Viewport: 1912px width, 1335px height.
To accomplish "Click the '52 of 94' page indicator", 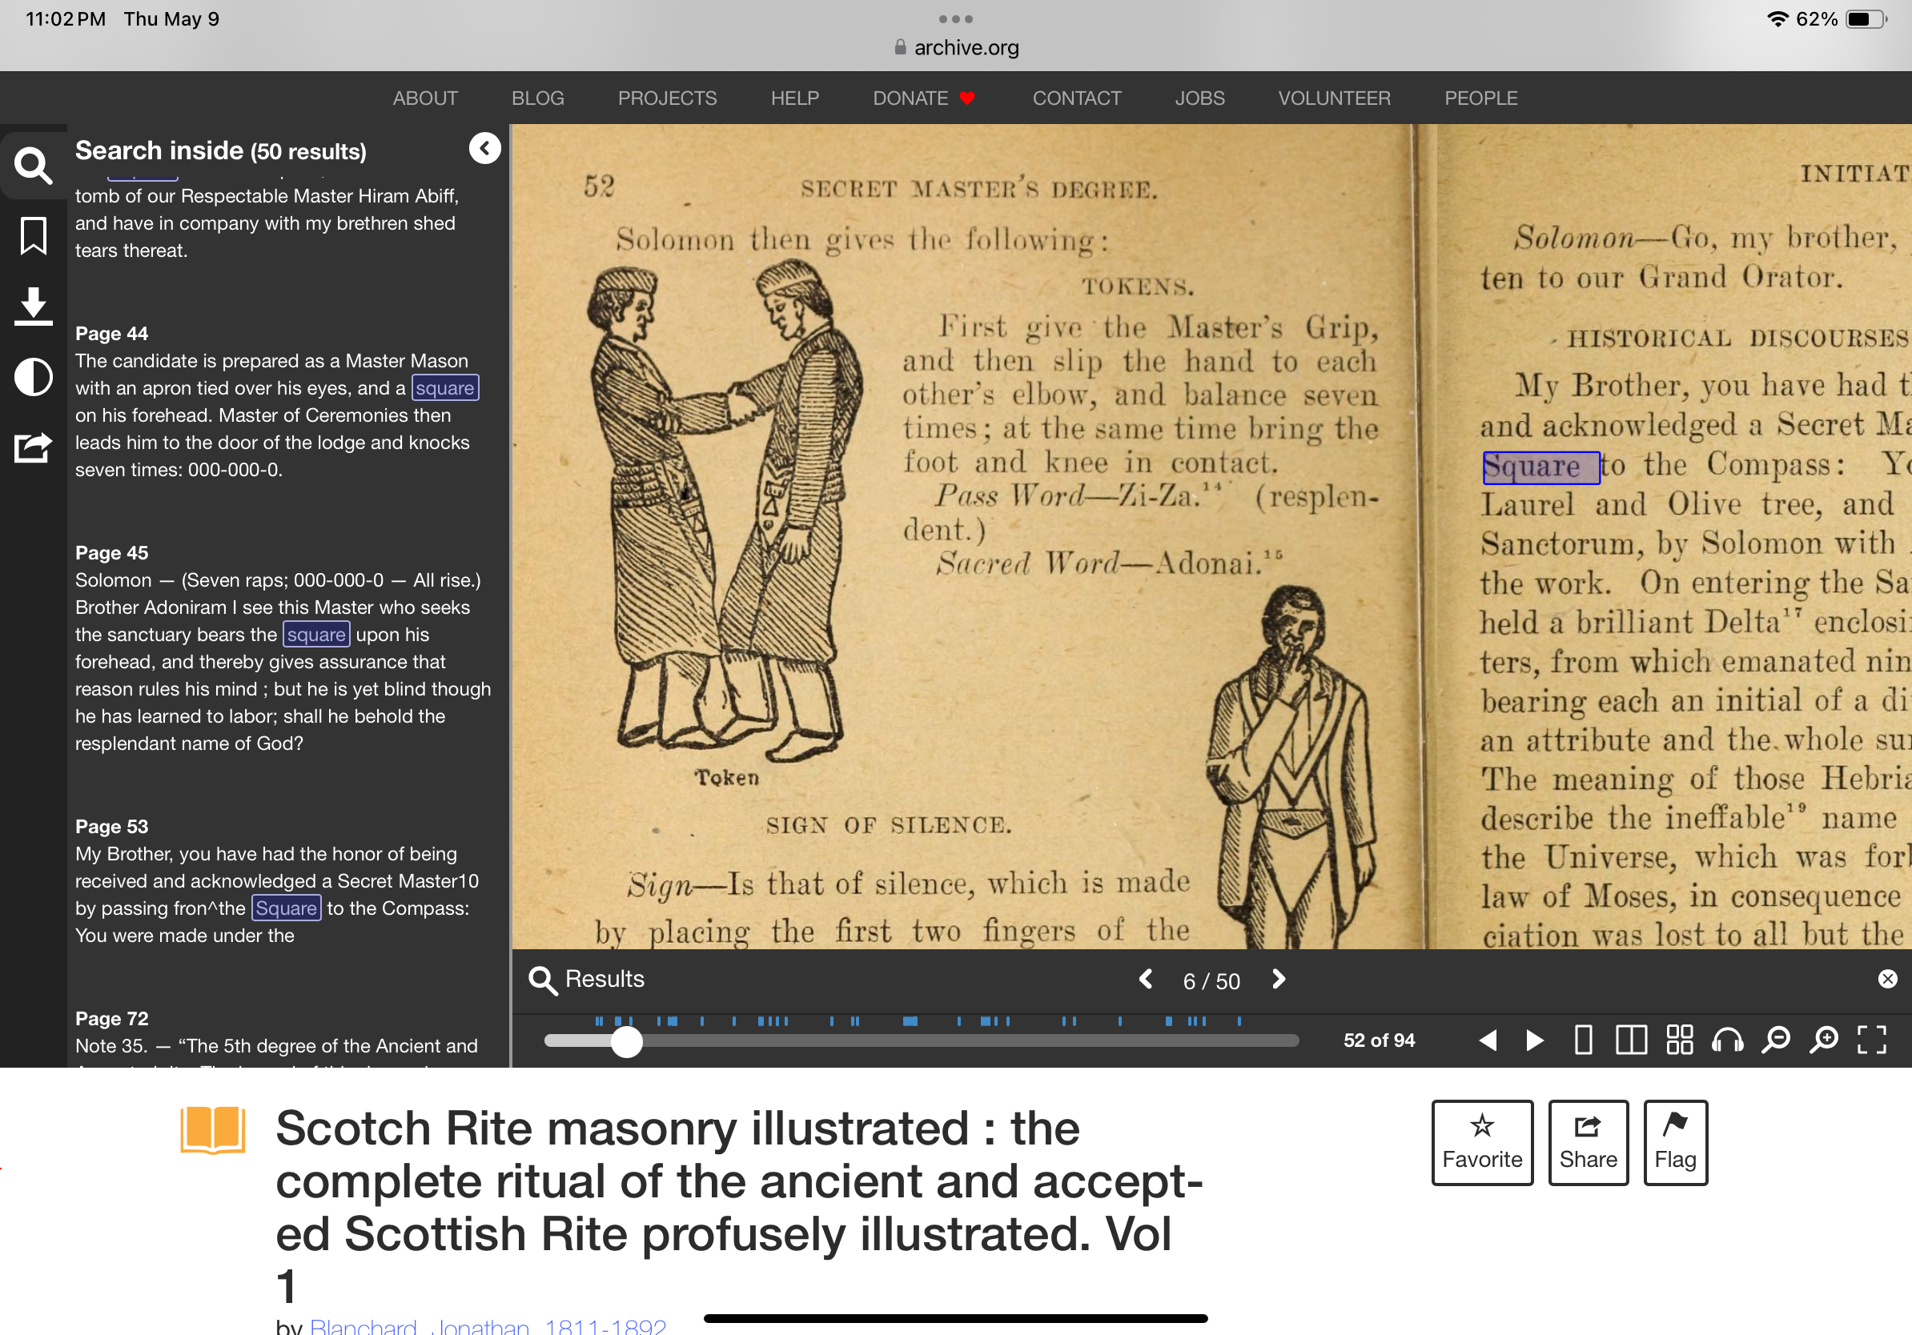I will click(x=1379, y=1040).
